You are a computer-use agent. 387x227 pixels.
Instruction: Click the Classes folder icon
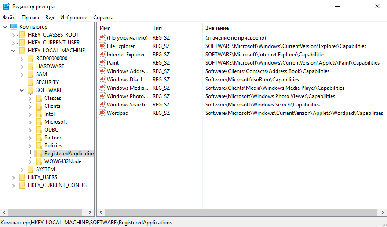point(39,98)
